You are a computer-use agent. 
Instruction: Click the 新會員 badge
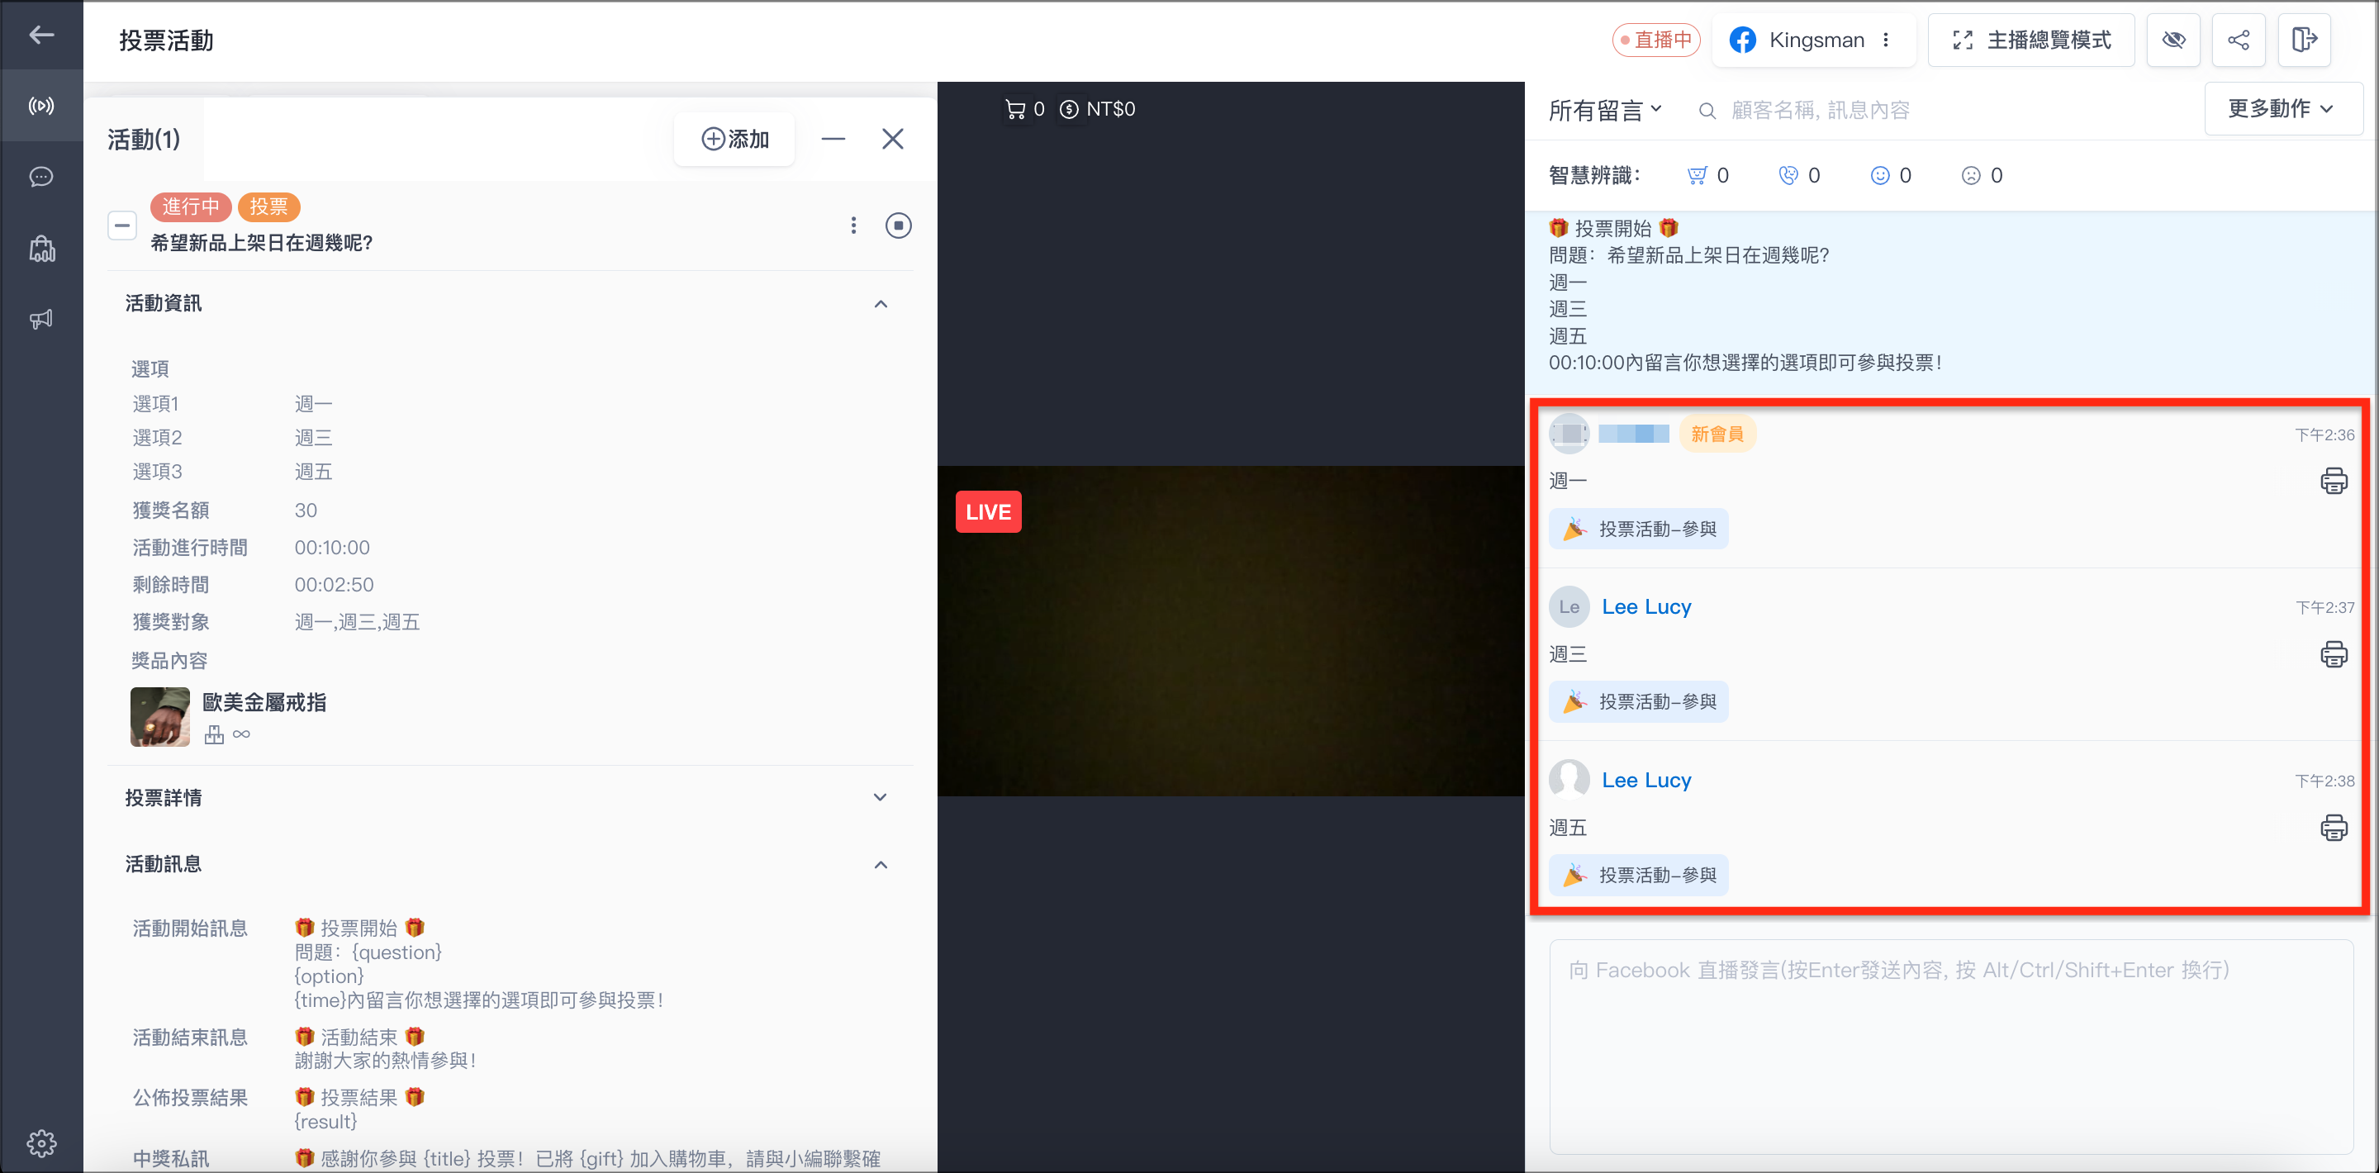[1717, 435]
